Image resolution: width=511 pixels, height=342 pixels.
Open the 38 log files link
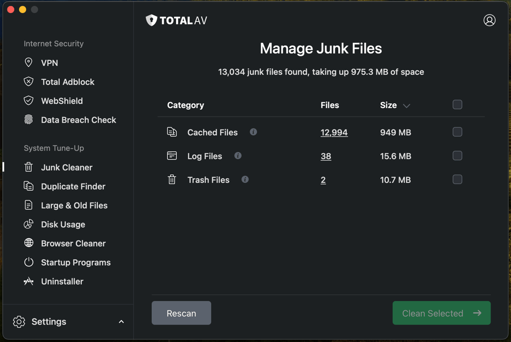(x=326, y=156)
